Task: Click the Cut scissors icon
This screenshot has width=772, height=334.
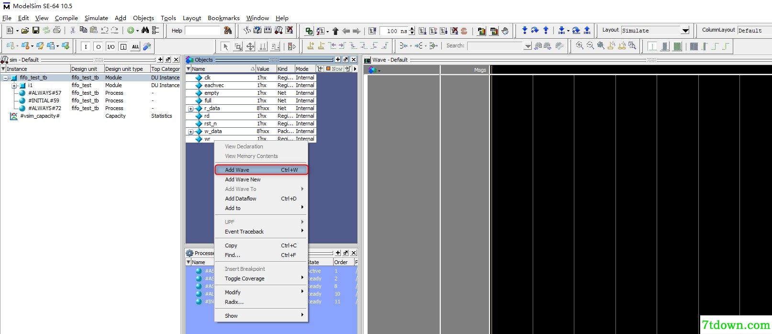Action: pyautogui.click(x=73, y=30)
